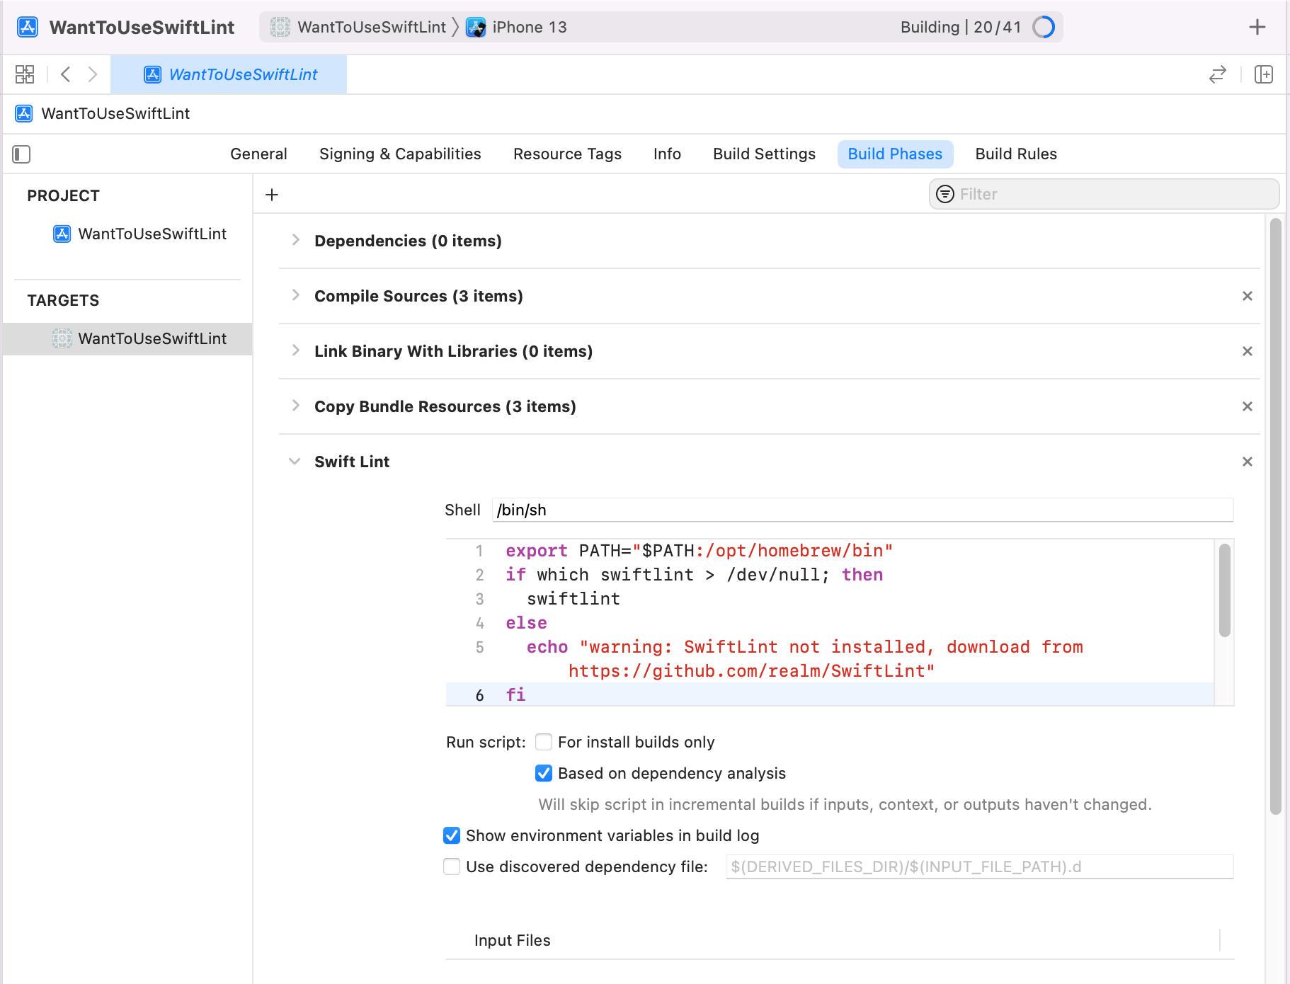The width and height of the screenshot is (1290, 984).
Task: Click the filter options icon
Action: 945,194
